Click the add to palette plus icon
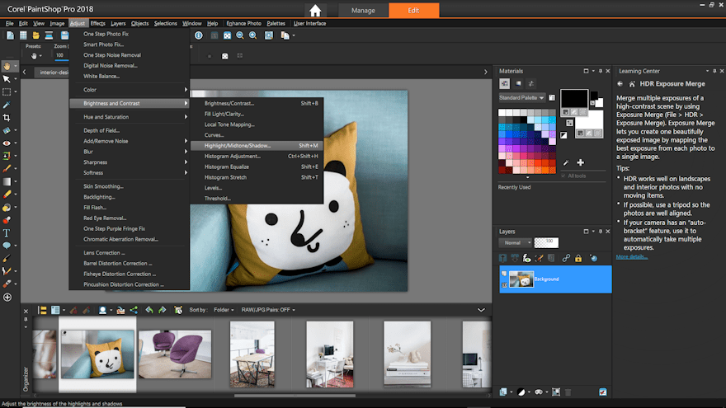This screenshot has height=408, width=726. (580, 162)
